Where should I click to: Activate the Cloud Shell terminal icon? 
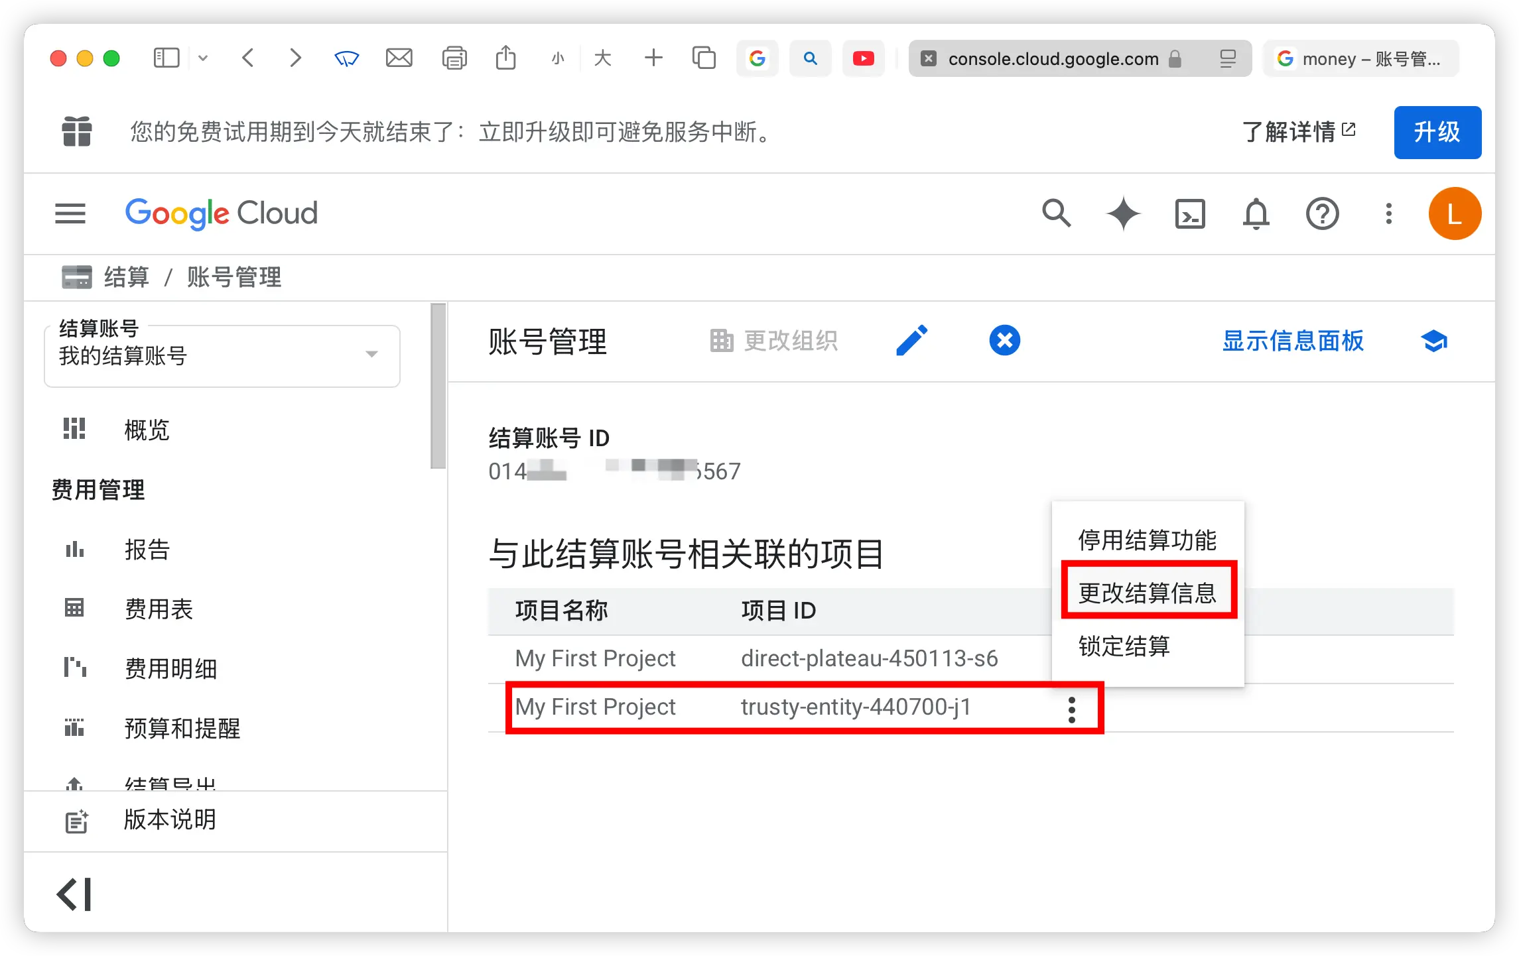coord(1190,213)
